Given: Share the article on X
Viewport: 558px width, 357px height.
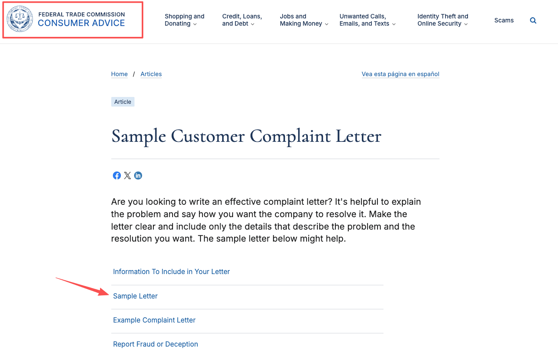Looking at the screenshot, I should [127, 175].
